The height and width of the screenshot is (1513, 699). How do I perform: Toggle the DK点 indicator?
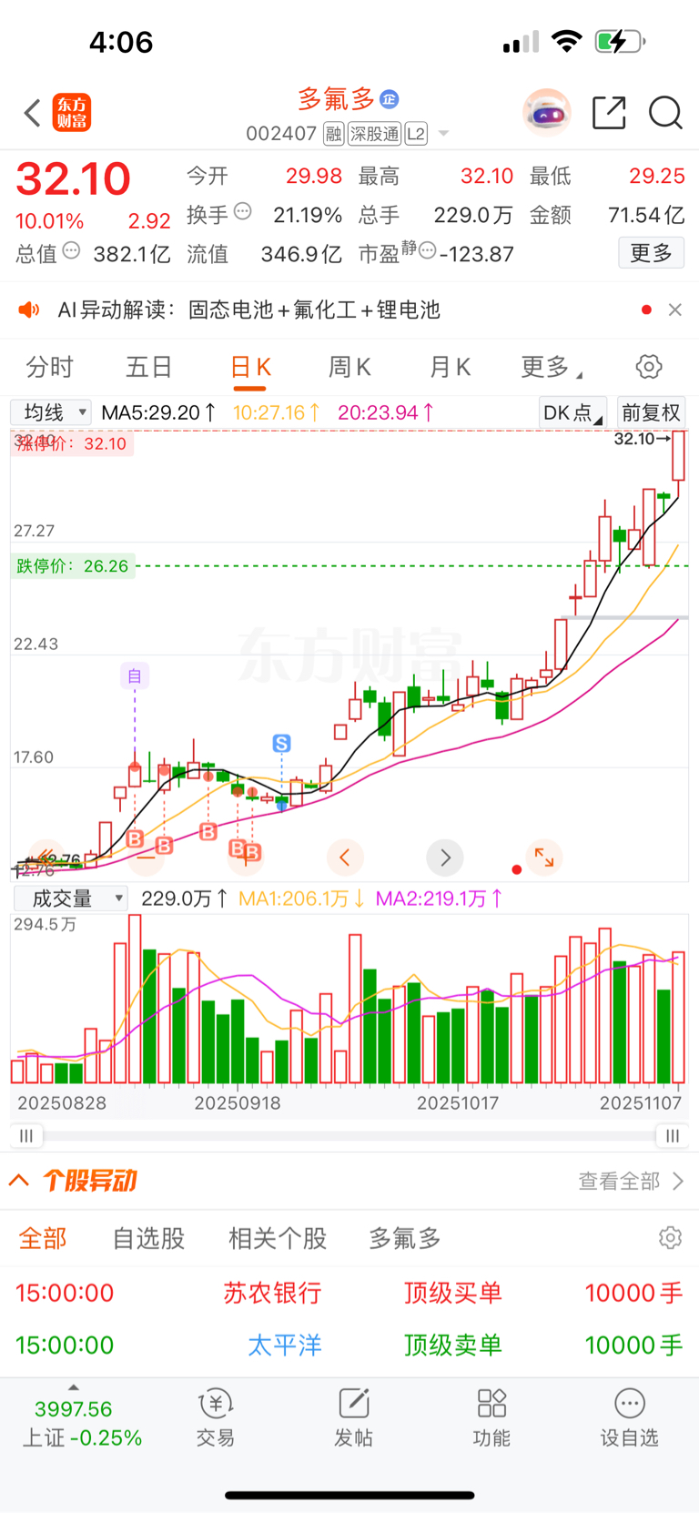[572, 412]
